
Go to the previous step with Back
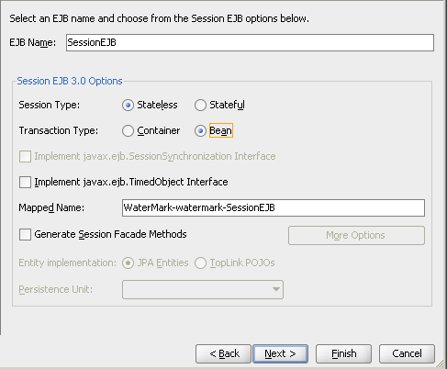[223, 353]
